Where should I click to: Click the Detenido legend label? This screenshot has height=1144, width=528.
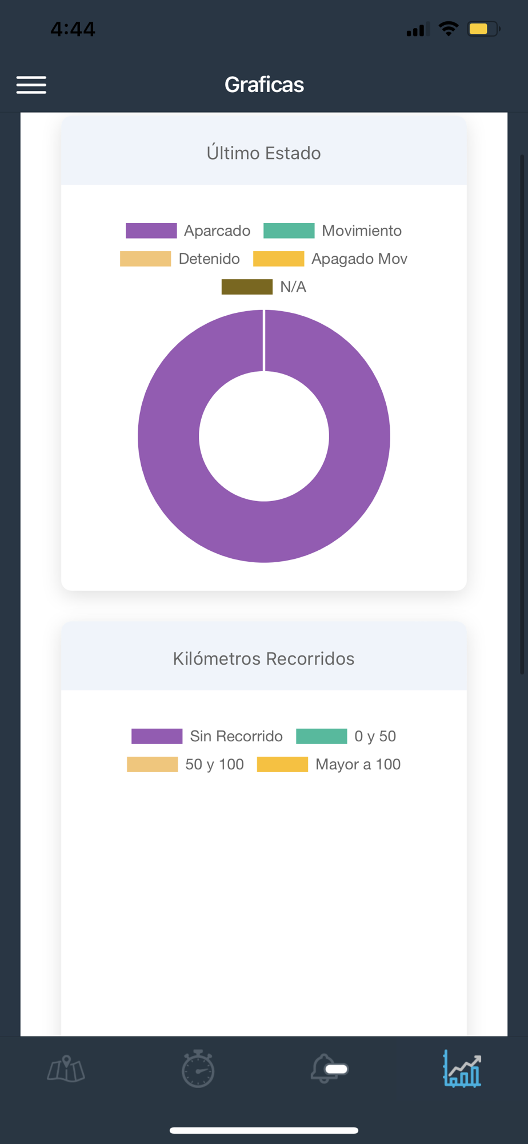(209, 259)
